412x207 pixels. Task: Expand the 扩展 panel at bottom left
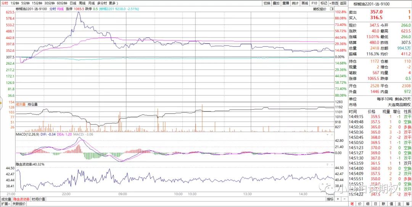(x=5, y=204)
